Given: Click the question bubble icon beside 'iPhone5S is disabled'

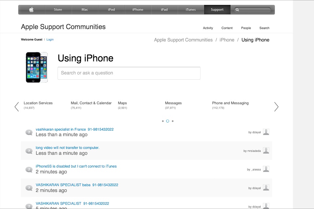Looking at the screenshot, I should click(x=29, y=169).
